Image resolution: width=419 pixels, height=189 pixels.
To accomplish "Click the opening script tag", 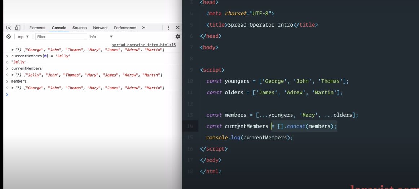I will (x=212, y=70).
